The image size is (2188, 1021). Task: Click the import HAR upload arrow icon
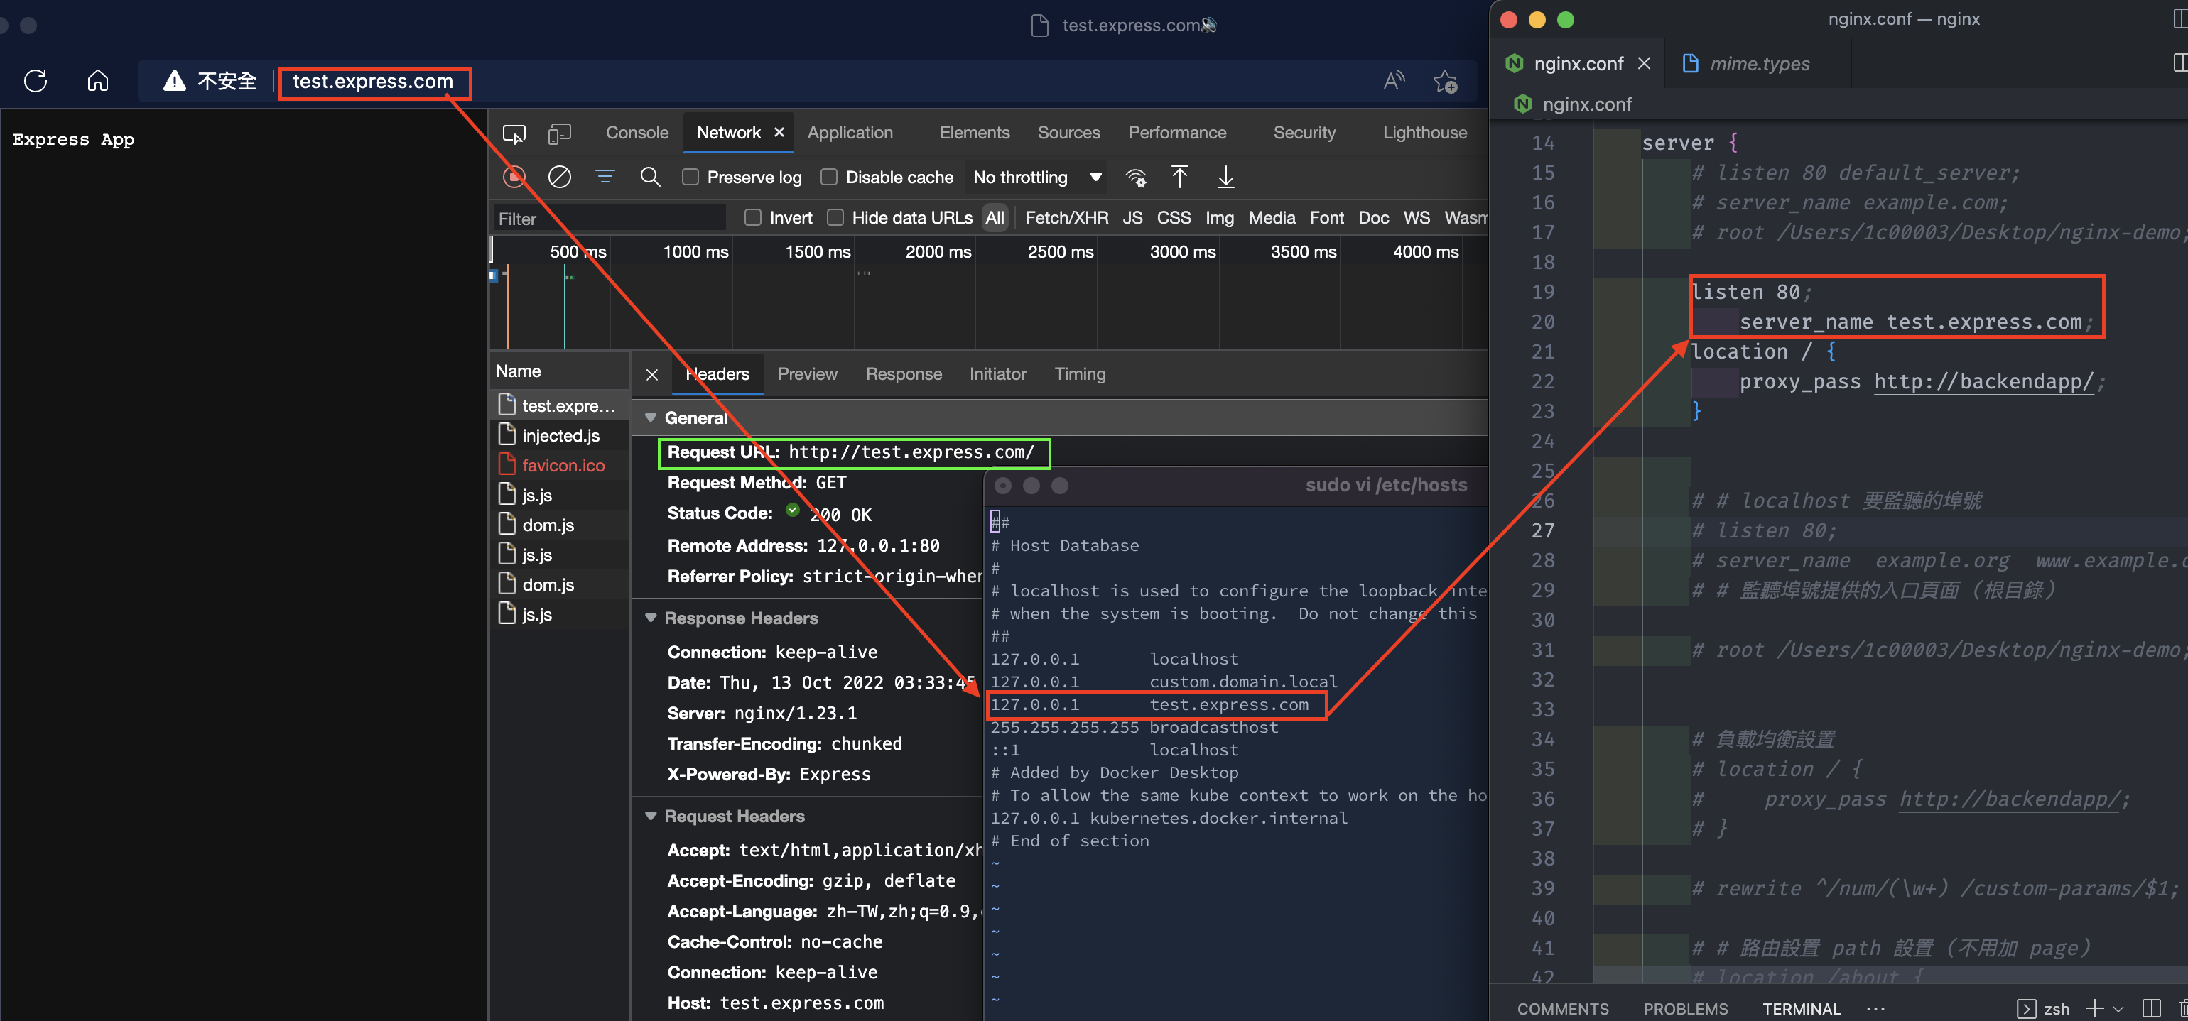(x=1179, y=177)
